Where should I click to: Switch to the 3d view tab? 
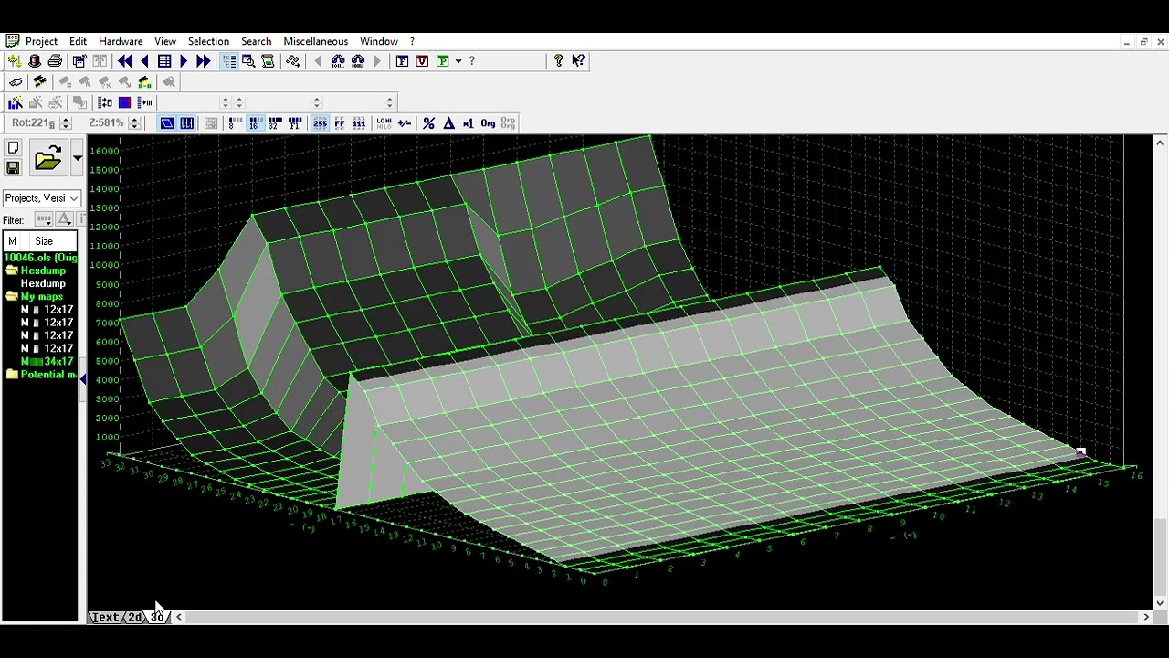click(x=158, y=618)
